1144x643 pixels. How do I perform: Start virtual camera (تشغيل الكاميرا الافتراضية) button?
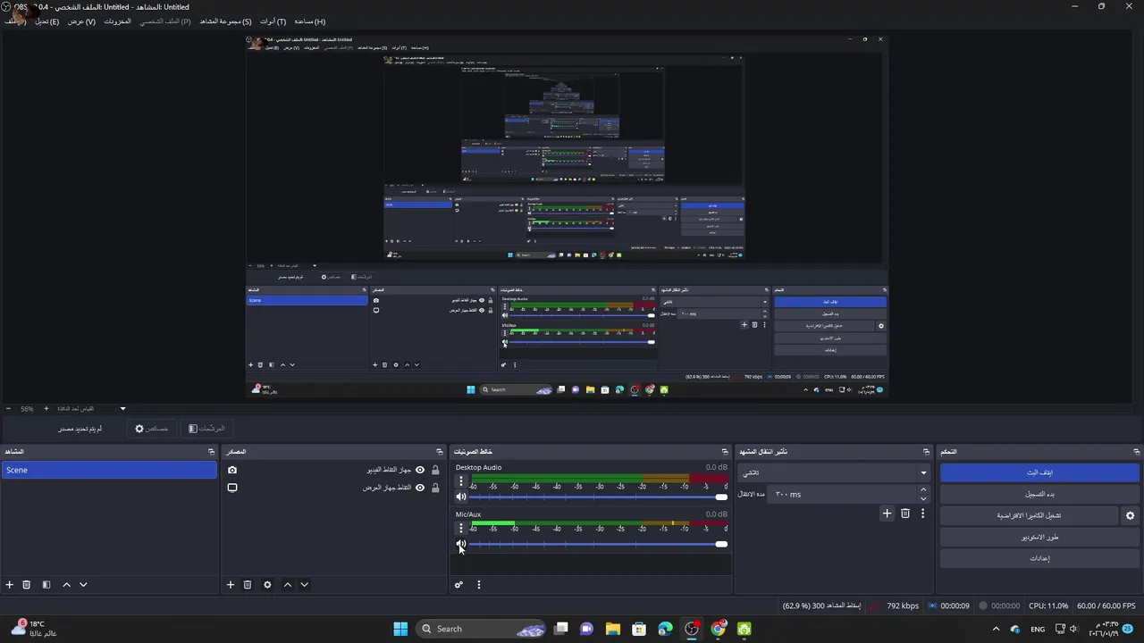(1029, 515)
